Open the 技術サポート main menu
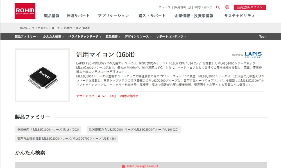This screenshot has width=281, height=168. 78,16
